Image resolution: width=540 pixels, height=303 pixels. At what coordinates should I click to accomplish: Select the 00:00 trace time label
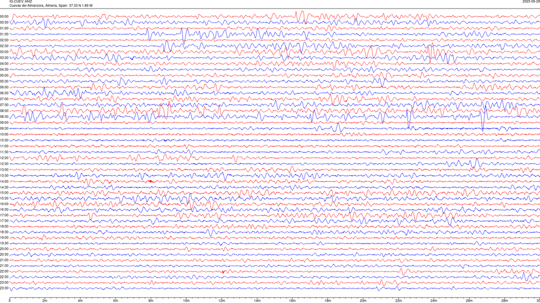4,16
